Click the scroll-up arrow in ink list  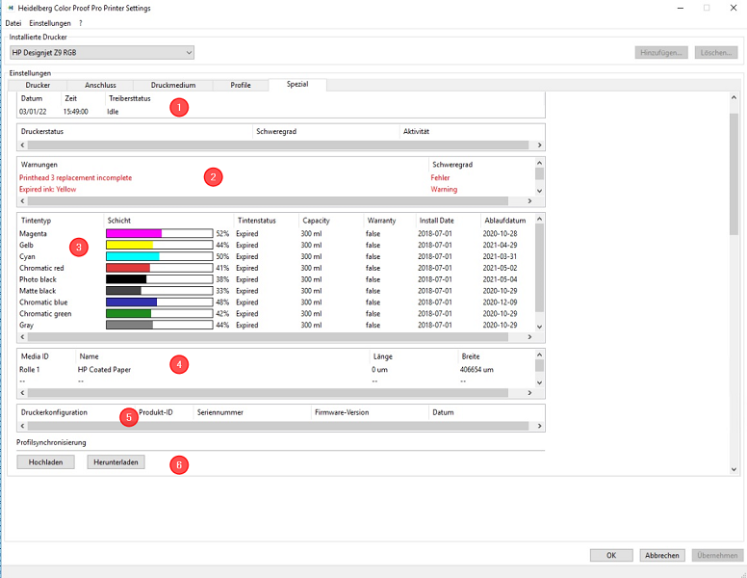tap(539, 219)
